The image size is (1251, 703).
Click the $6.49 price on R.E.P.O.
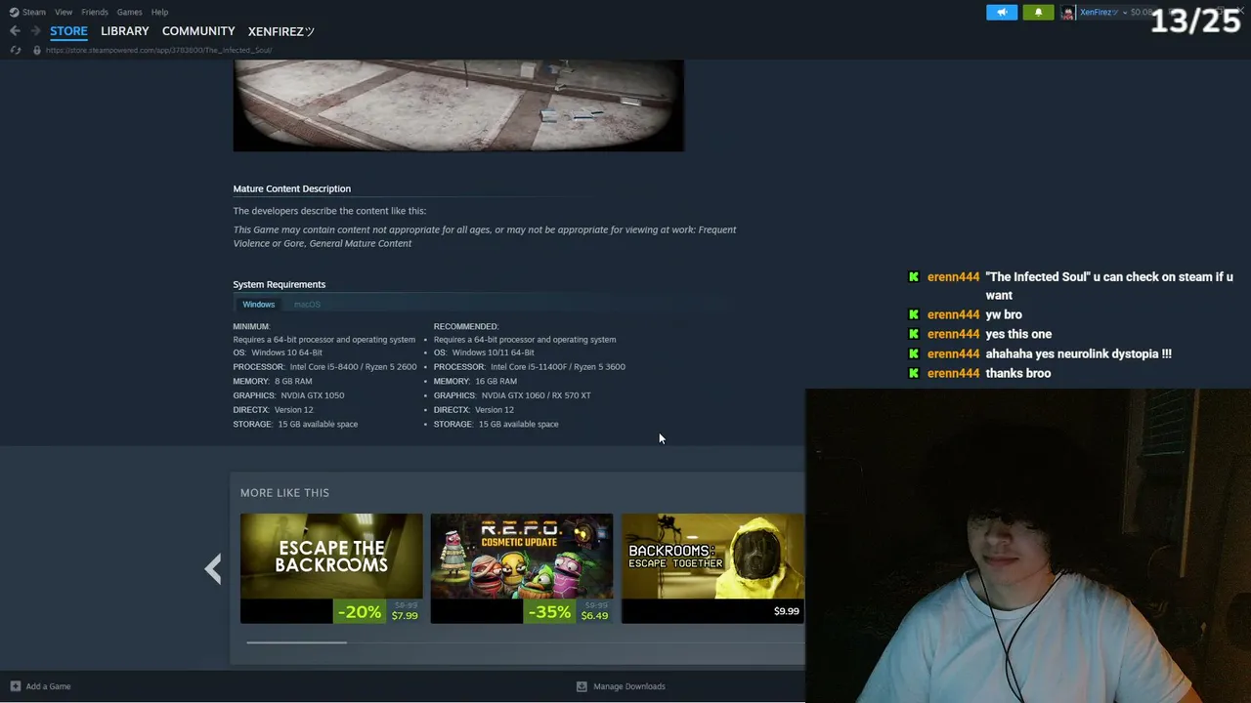(594, 616)
